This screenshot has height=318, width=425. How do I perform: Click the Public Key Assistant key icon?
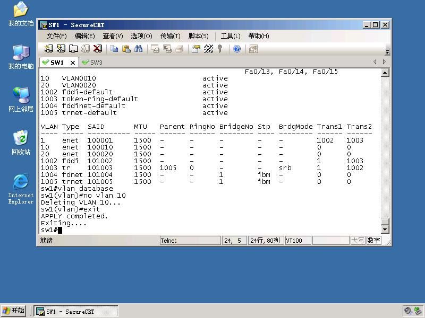coord(220,49)
